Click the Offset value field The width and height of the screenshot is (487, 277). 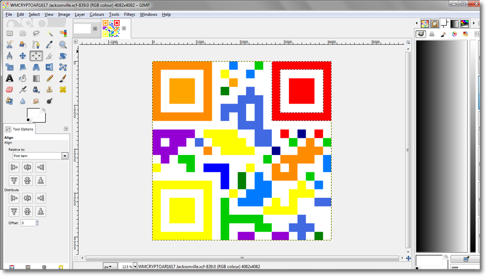tap(28, 223)
